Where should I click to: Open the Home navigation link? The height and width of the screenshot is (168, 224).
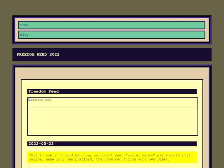point(112,25)
